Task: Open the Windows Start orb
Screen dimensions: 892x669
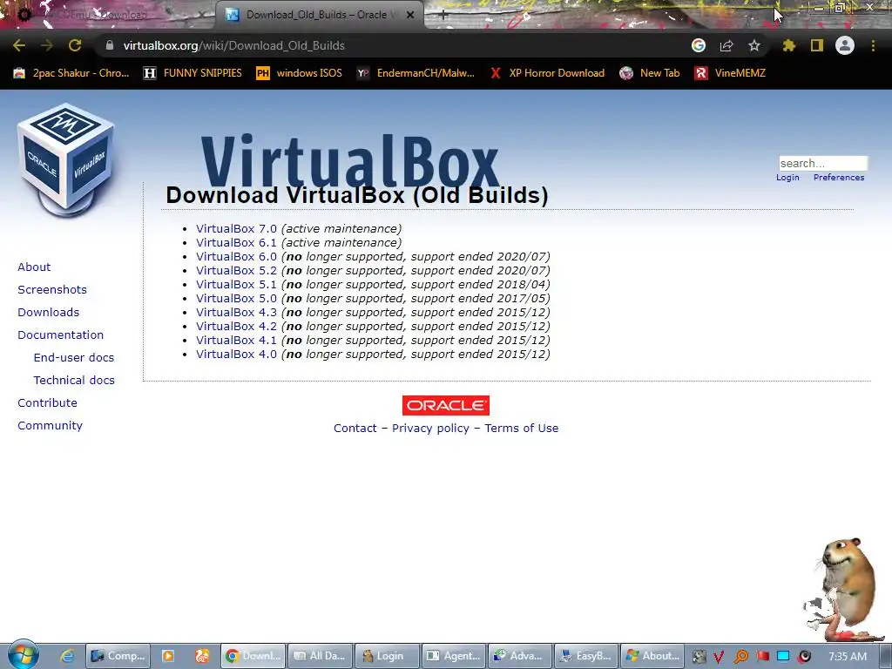Action: pyautogui.click(x=23, y=655)
